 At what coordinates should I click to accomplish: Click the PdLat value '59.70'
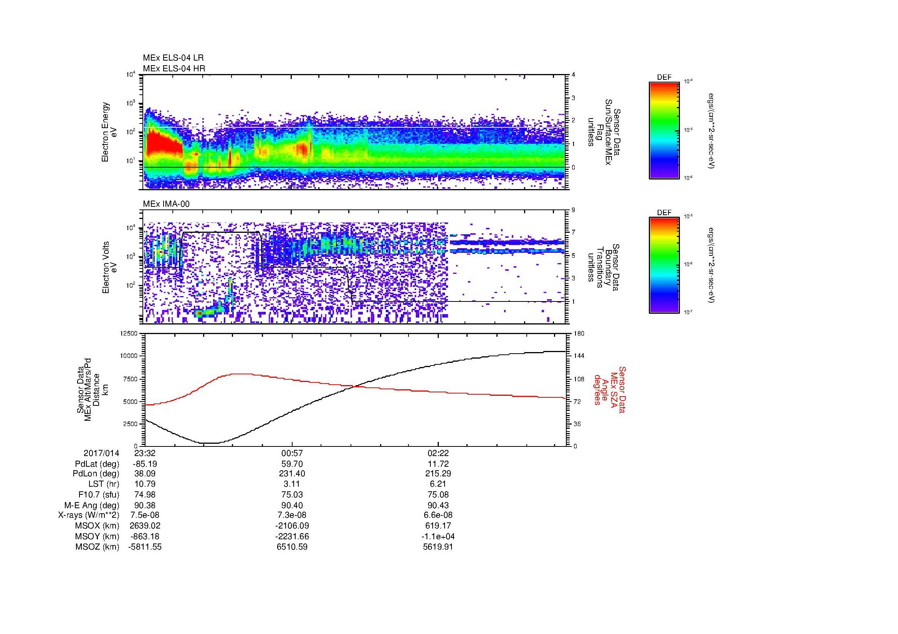tap(292, 464)
